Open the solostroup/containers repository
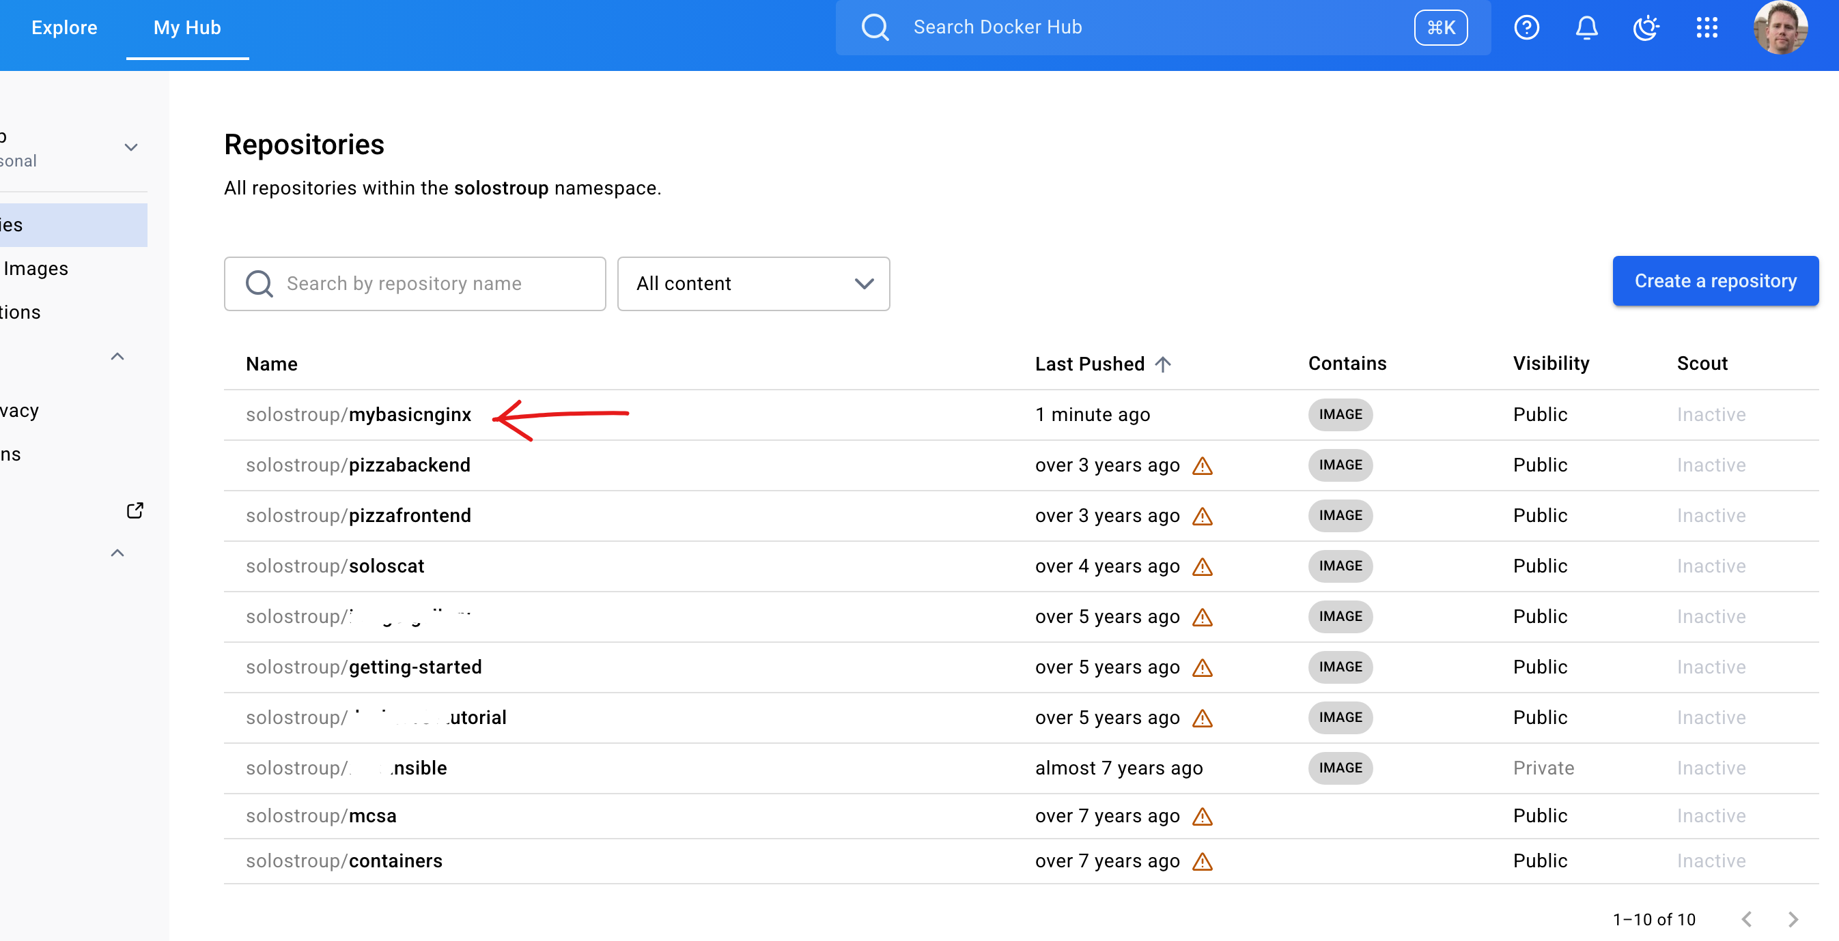Image resolution: width=1839 pixels, height=941 pixels. (343, 861)
